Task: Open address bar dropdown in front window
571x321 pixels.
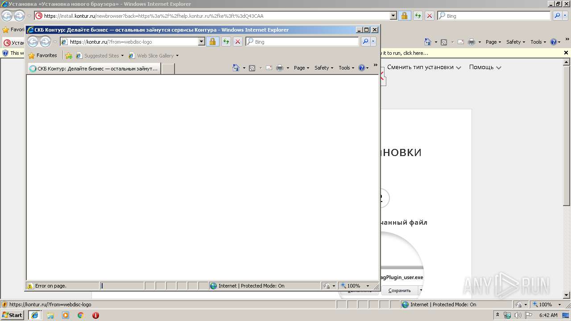Action: (201, 41)
